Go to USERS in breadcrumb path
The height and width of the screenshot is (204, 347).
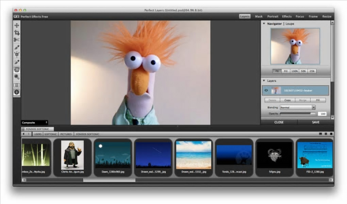click(x=38, y=134)
